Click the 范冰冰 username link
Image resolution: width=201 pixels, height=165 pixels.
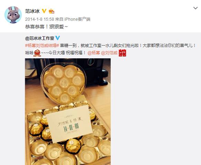pyautogui.click(x=32, y=11)
